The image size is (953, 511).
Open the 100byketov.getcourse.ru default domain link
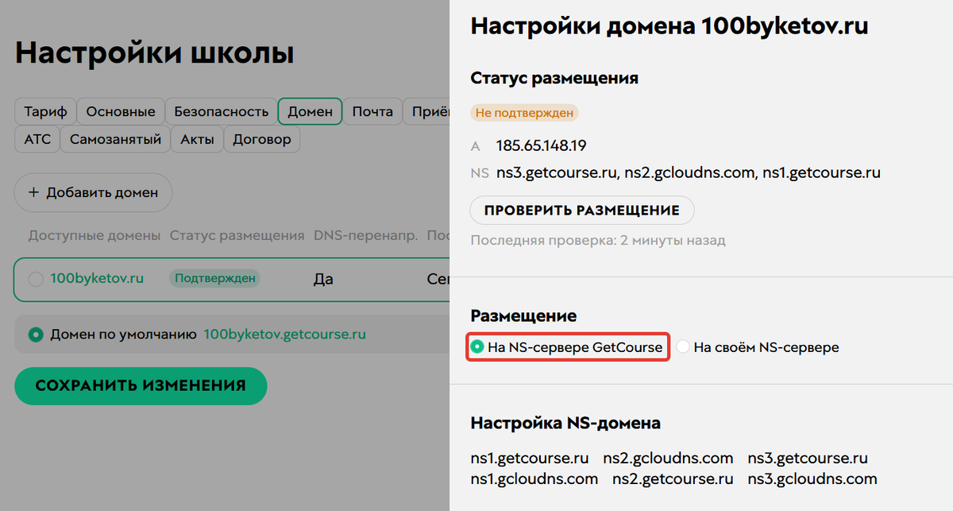pos(285,335)
